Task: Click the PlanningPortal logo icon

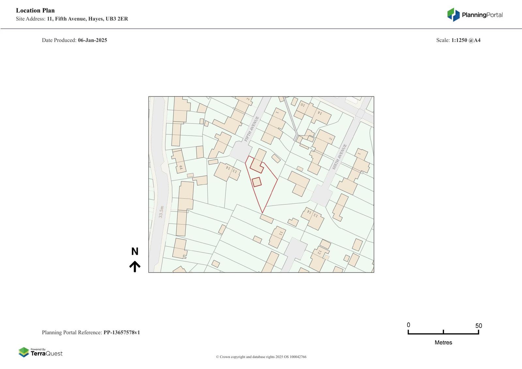Action: point(453,15)
